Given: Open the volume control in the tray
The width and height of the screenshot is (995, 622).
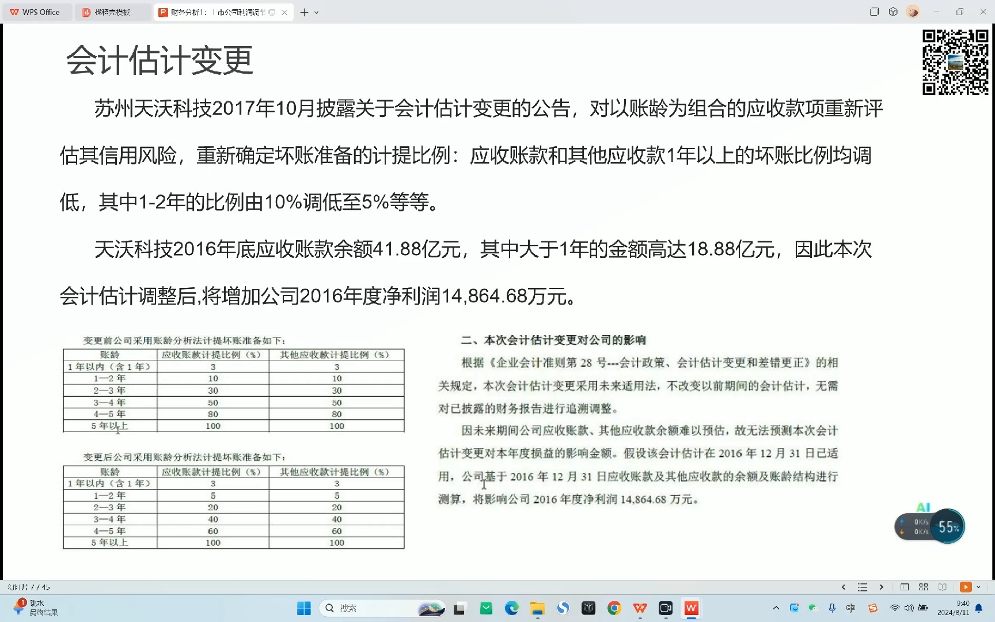Looking at the screenshot, I should point(909,608).
